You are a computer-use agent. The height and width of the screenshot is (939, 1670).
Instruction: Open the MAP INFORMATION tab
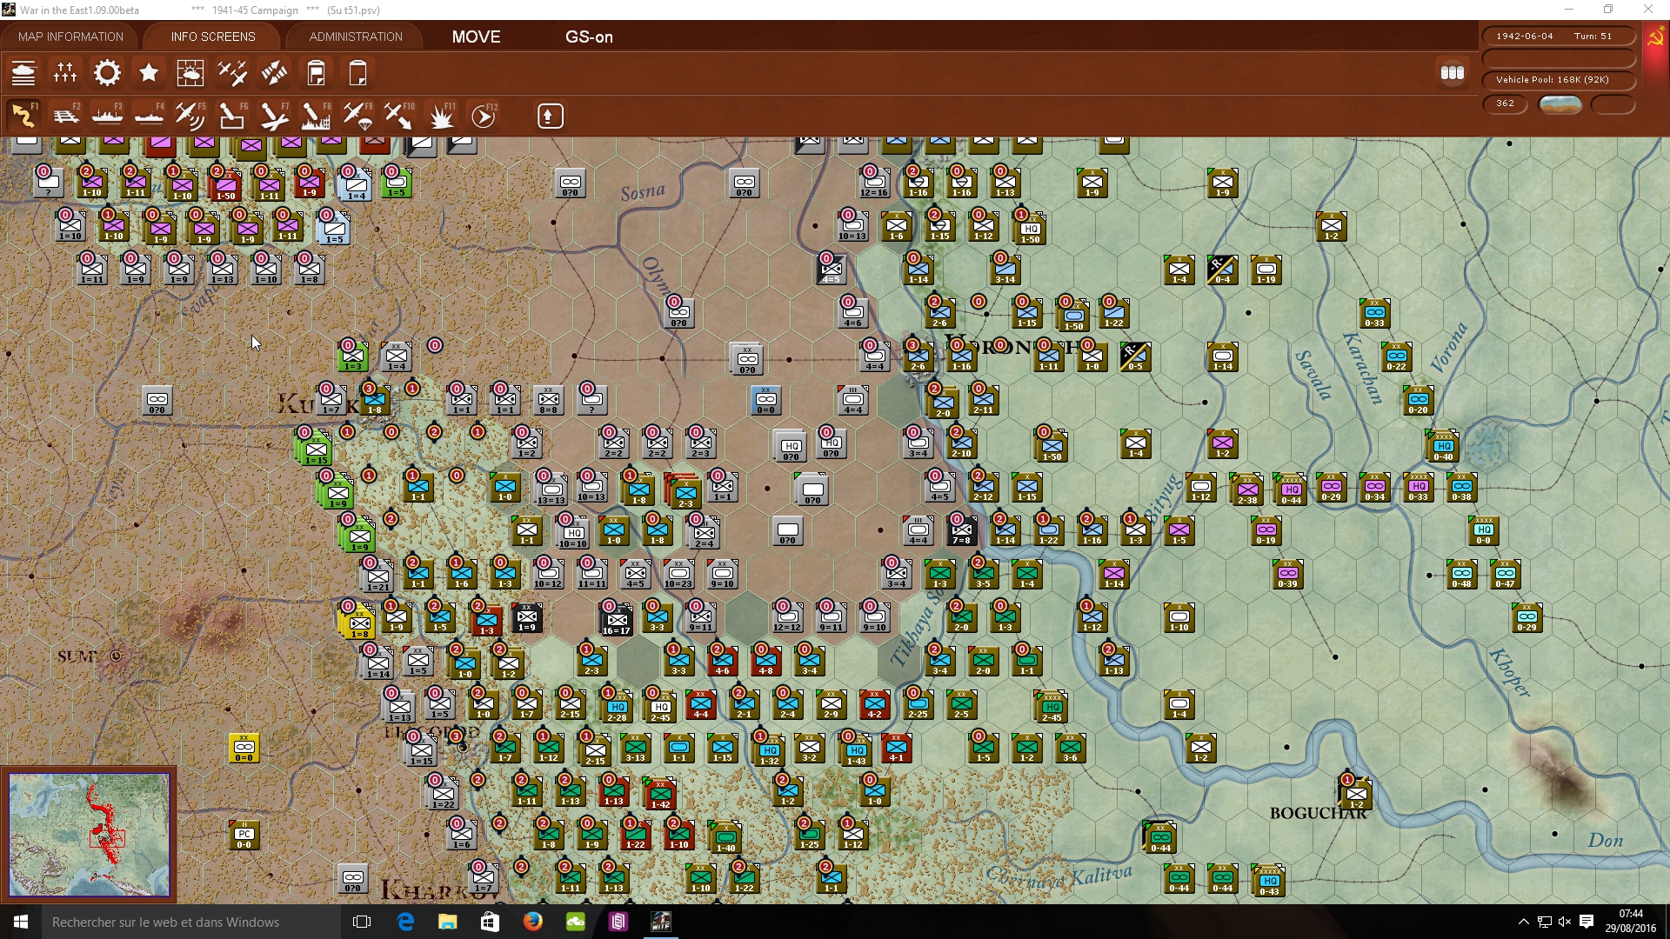tap(70, 37)
